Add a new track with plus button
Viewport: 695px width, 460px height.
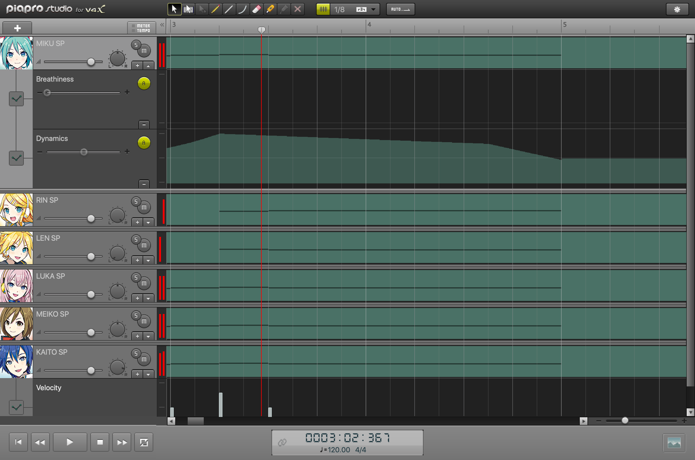17,28
